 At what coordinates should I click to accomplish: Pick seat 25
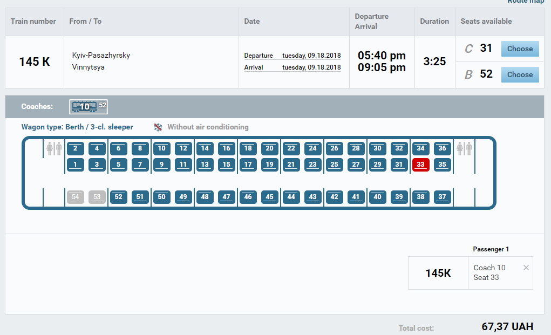(335, 165)
